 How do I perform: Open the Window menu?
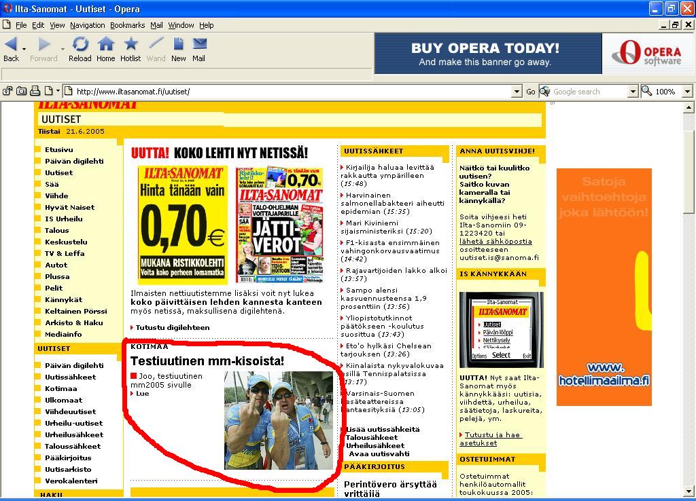pos(181,25)
